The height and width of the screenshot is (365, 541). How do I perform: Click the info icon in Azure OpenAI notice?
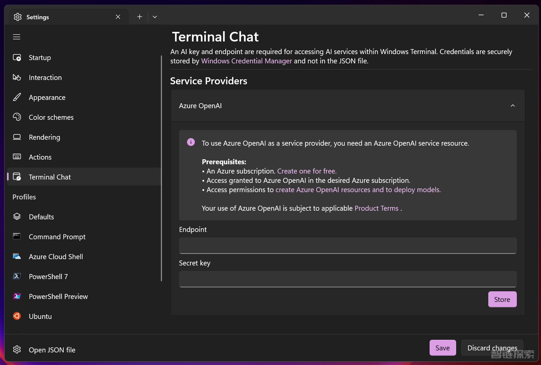point(191,142)
